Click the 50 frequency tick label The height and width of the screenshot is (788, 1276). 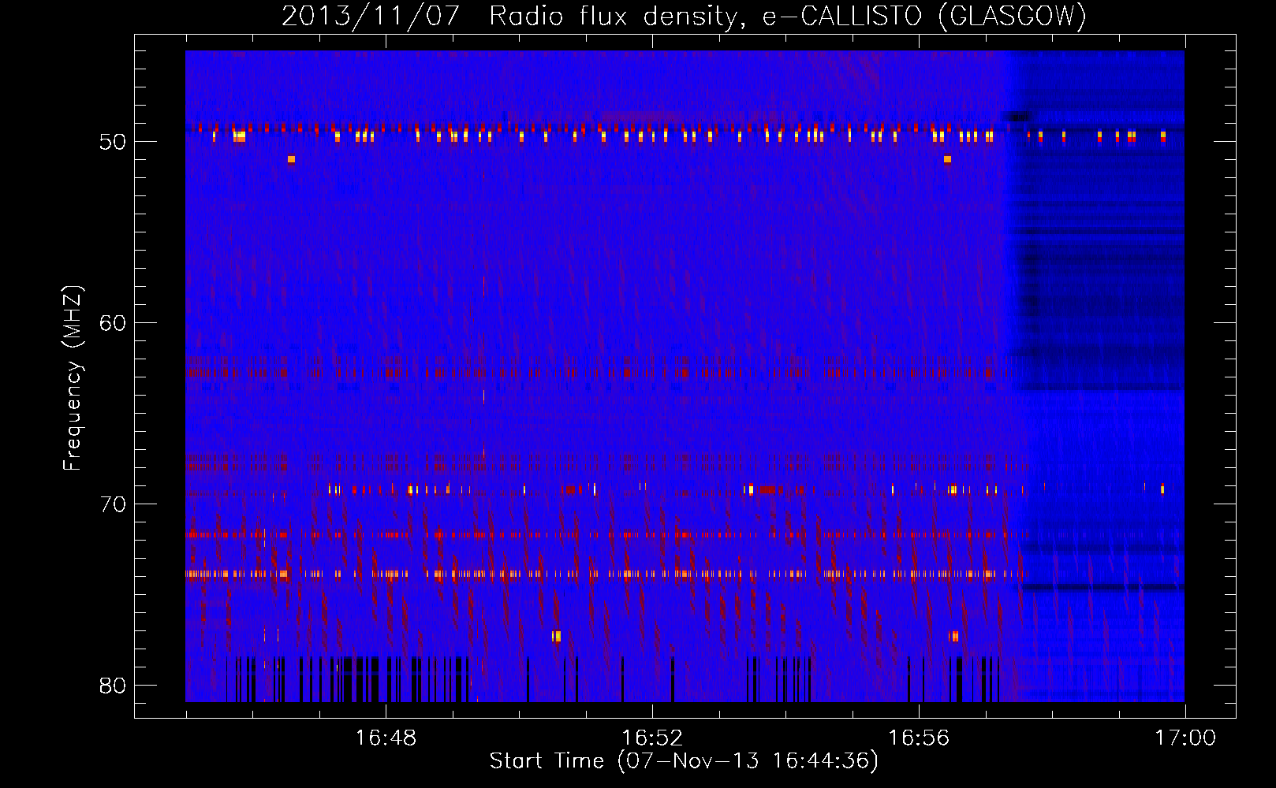tap(113, 143)
